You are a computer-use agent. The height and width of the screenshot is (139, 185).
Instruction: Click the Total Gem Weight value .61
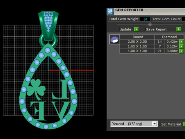145,19
